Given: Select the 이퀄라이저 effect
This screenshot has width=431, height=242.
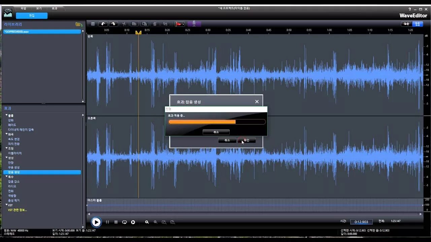Looking at the screenshot, I should [x=15, y=153].
